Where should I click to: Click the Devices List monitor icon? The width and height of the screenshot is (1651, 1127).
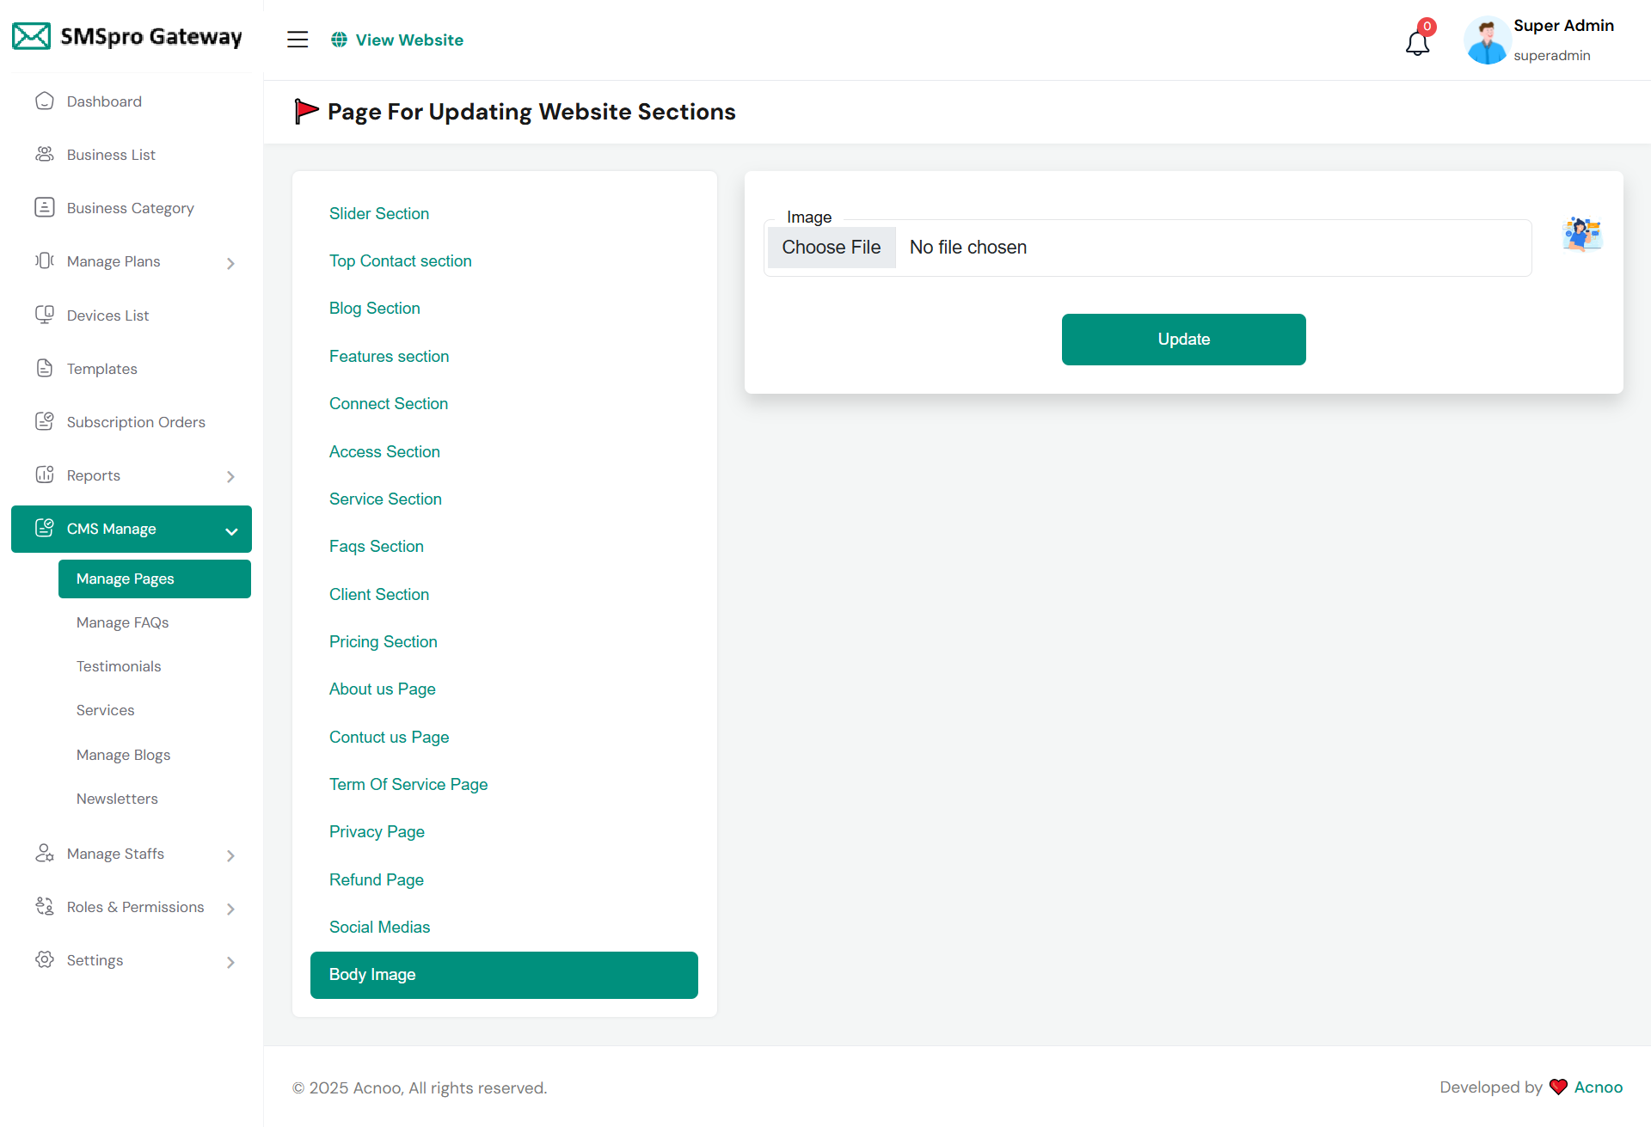pos(45,315)
